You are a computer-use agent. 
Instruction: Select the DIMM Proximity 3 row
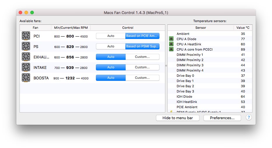(210, 65)
